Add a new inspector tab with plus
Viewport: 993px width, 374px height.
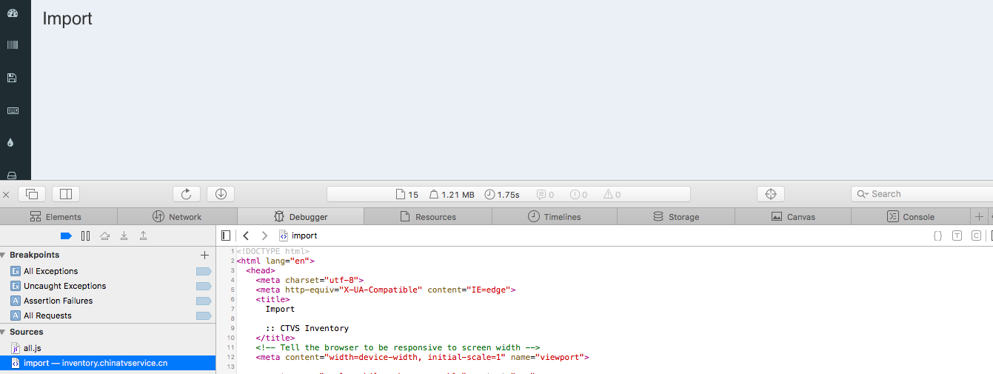979,217
